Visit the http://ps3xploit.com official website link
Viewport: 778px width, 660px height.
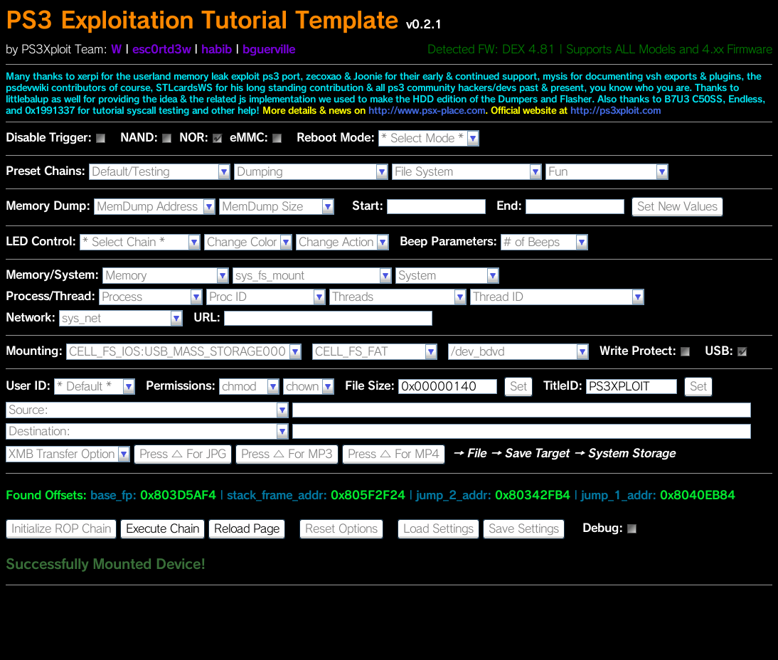[615, 111]
